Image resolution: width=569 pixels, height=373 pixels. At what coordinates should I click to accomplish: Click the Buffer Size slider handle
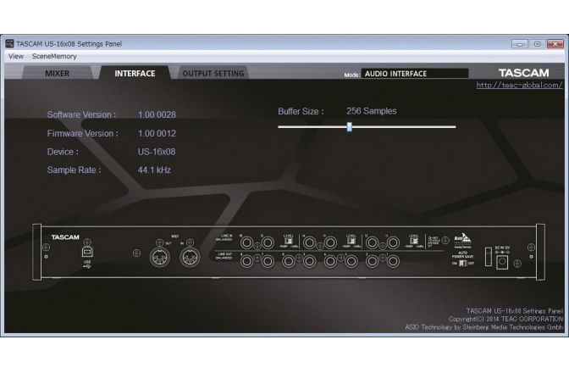coord(350,127)
